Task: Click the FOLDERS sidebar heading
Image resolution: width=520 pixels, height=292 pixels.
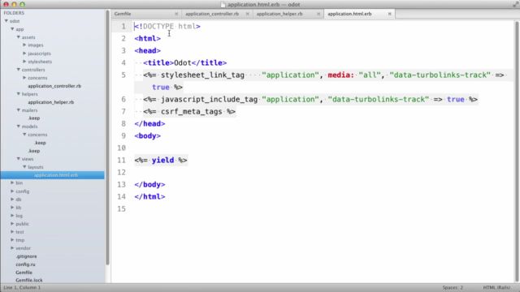Action: click(x=14, y=13)
